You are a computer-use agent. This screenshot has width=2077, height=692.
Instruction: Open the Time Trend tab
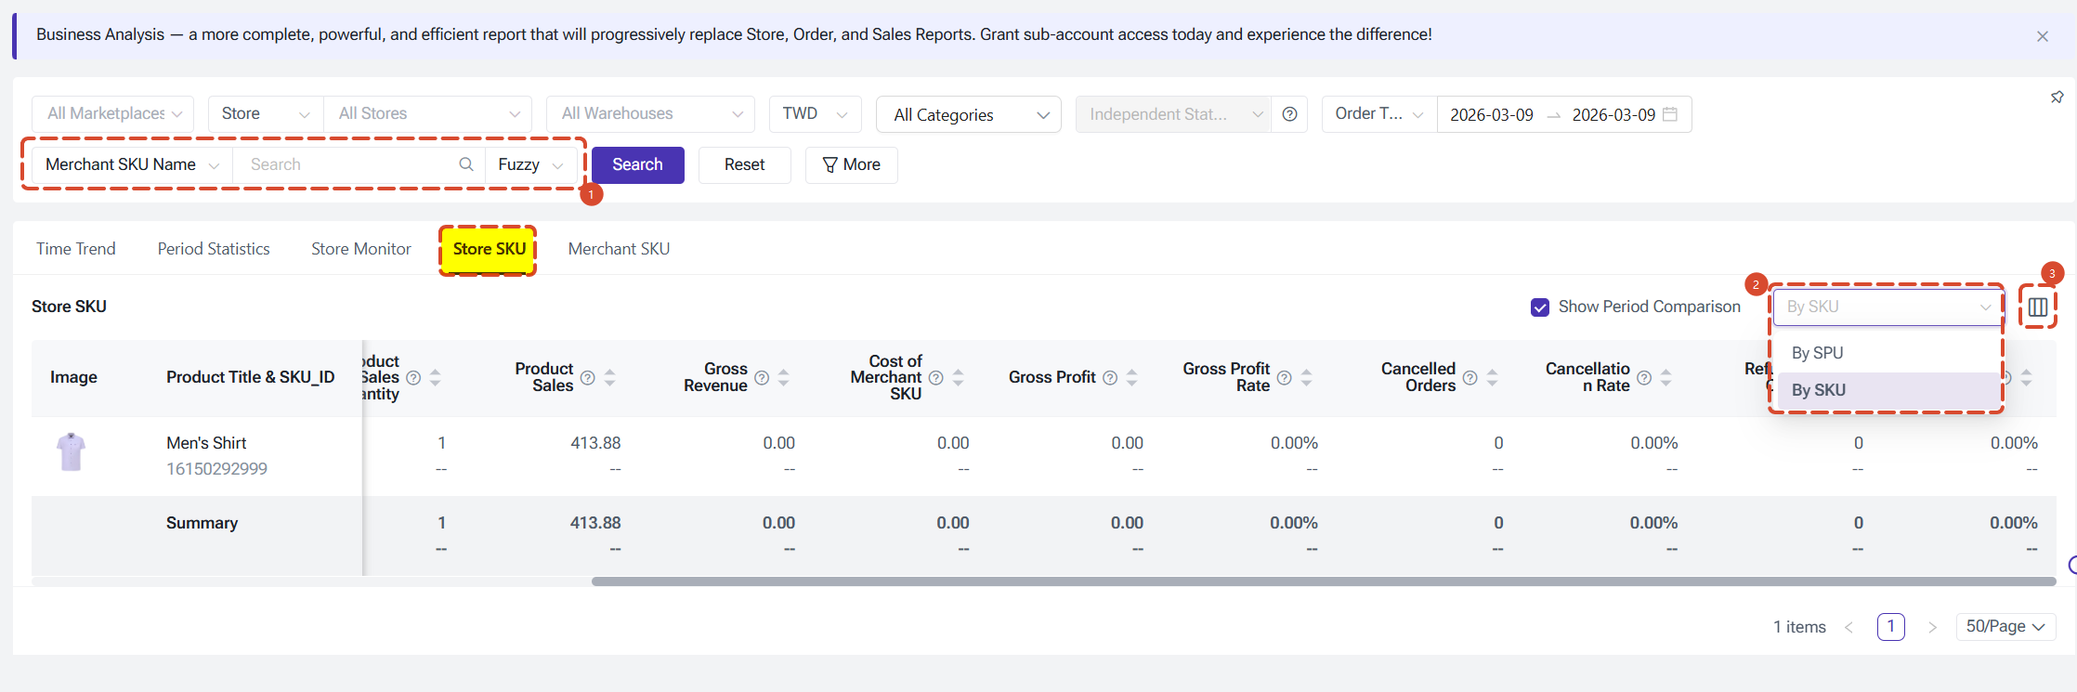coord(76,249)
